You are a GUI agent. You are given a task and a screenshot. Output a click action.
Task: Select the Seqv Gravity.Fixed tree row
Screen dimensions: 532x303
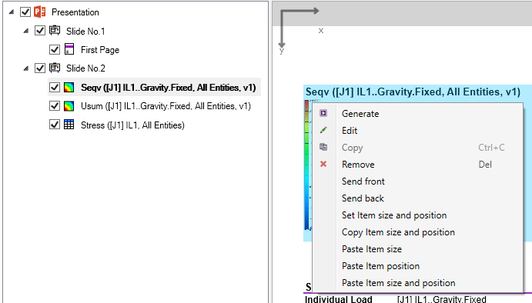pyautogui.click(x=169, y=88)
